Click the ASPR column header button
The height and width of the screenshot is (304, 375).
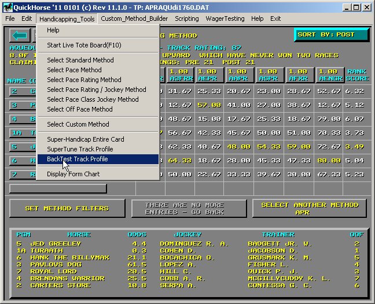pos(269,75)
